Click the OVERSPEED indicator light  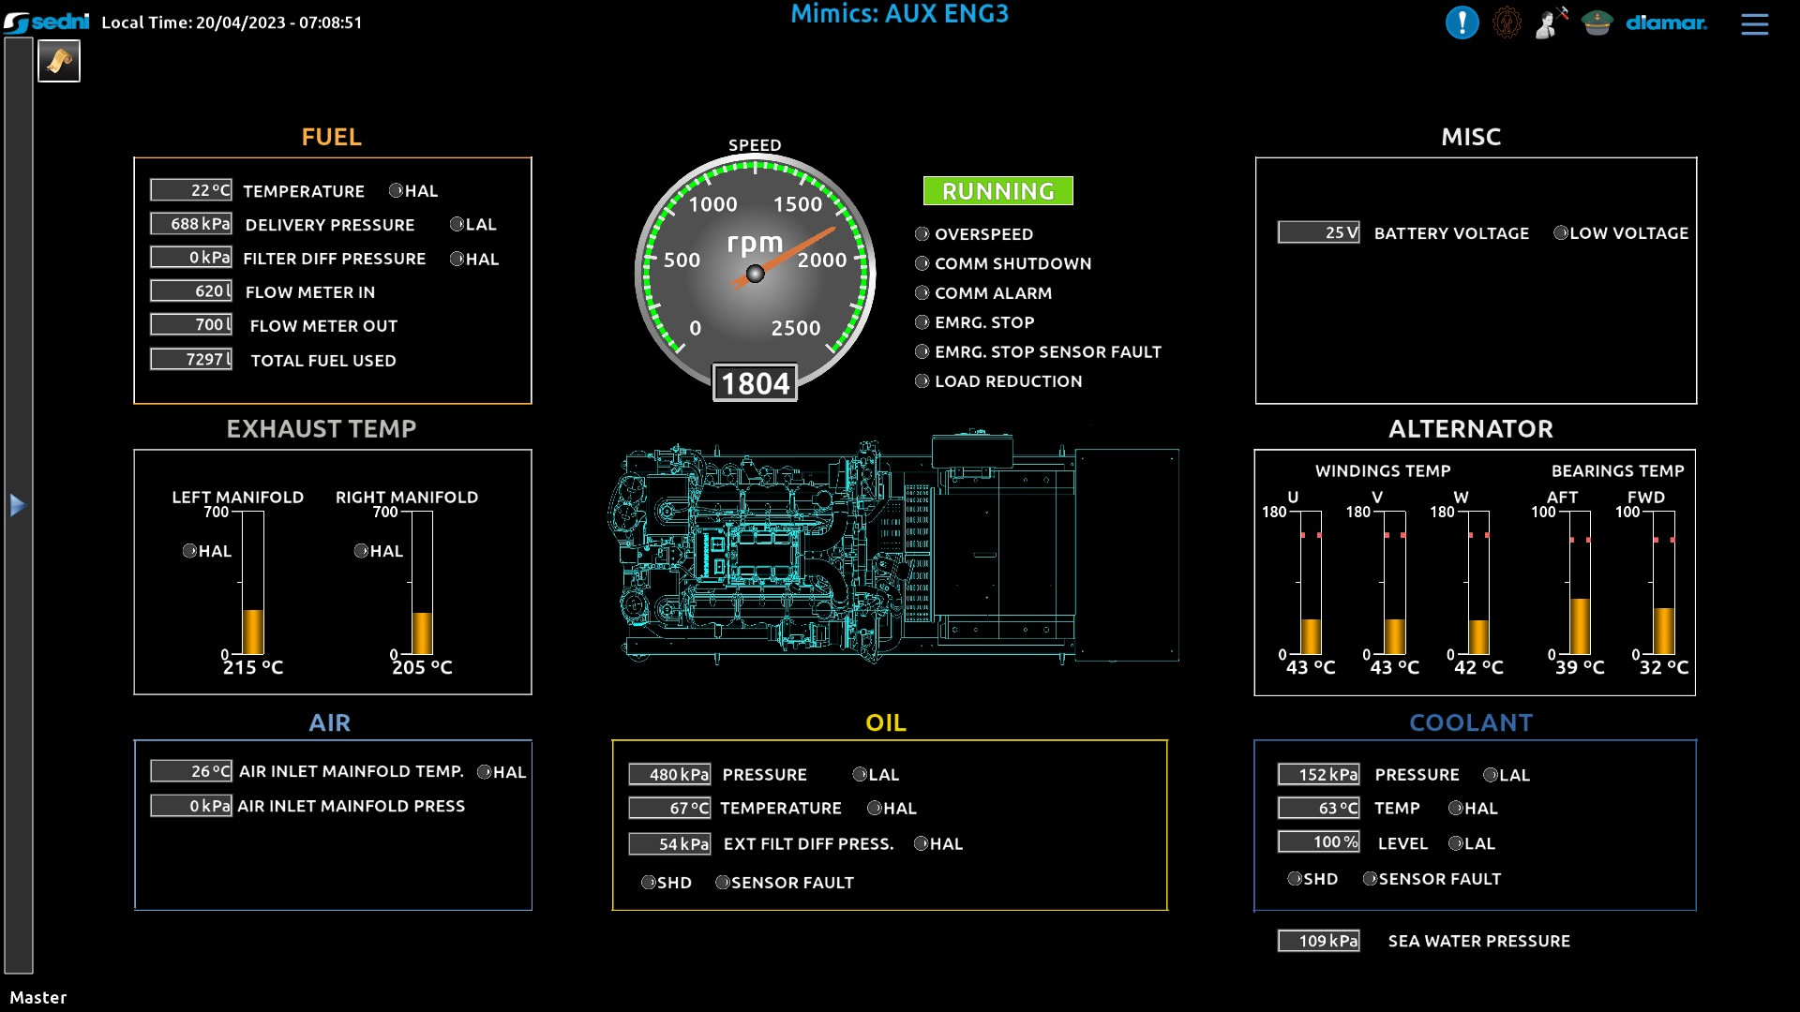point(922,234)
